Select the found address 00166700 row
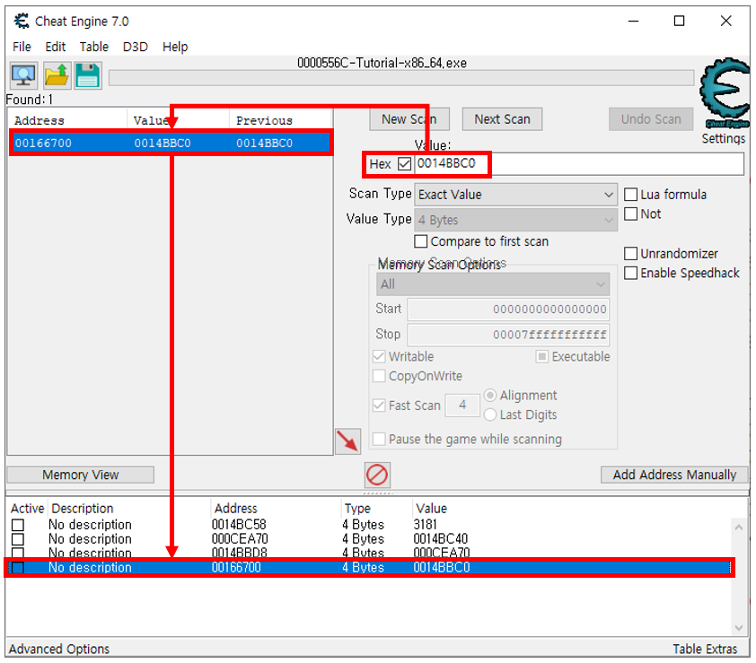Image resolution: width=756 pixels, height=663 pixels. (x=171, y=144)
